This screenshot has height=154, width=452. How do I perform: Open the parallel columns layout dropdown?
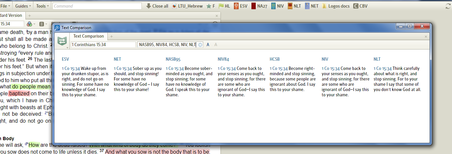coord(43,24)
